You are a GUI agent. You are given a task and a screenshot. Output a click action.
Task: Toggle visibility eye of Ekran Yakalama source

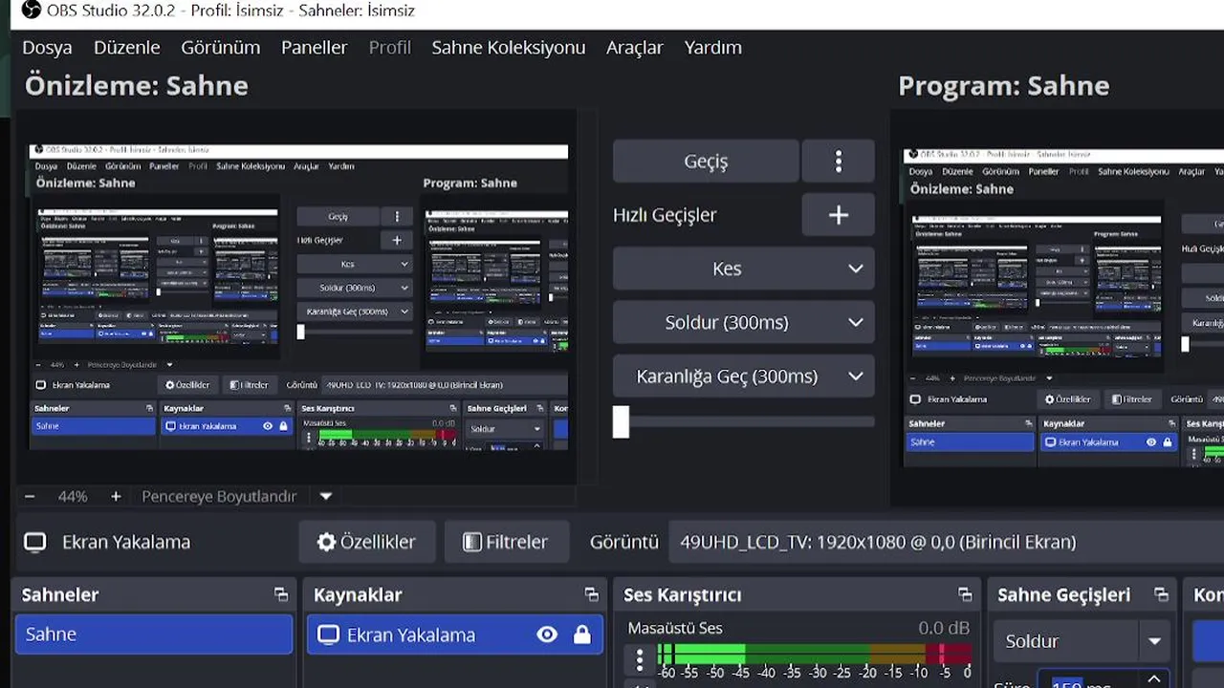[x=547, y=634]
